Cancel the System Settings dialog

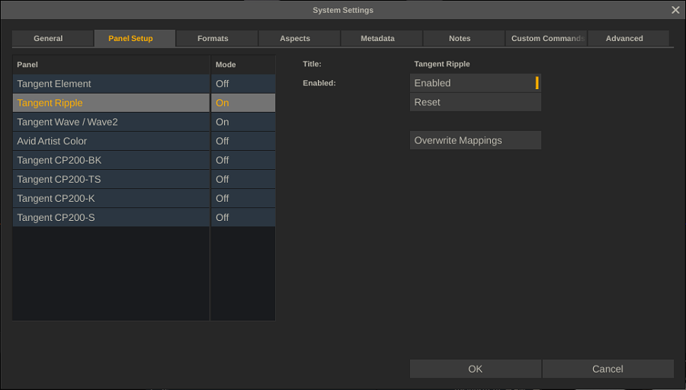tap(608, 369)
